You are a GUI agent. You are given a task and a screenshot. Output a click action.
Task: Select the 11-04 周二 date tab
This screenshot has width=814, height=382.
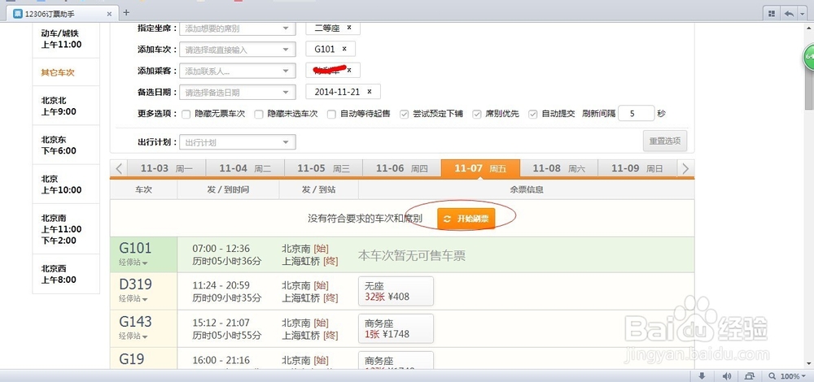(x=245, y=168)
